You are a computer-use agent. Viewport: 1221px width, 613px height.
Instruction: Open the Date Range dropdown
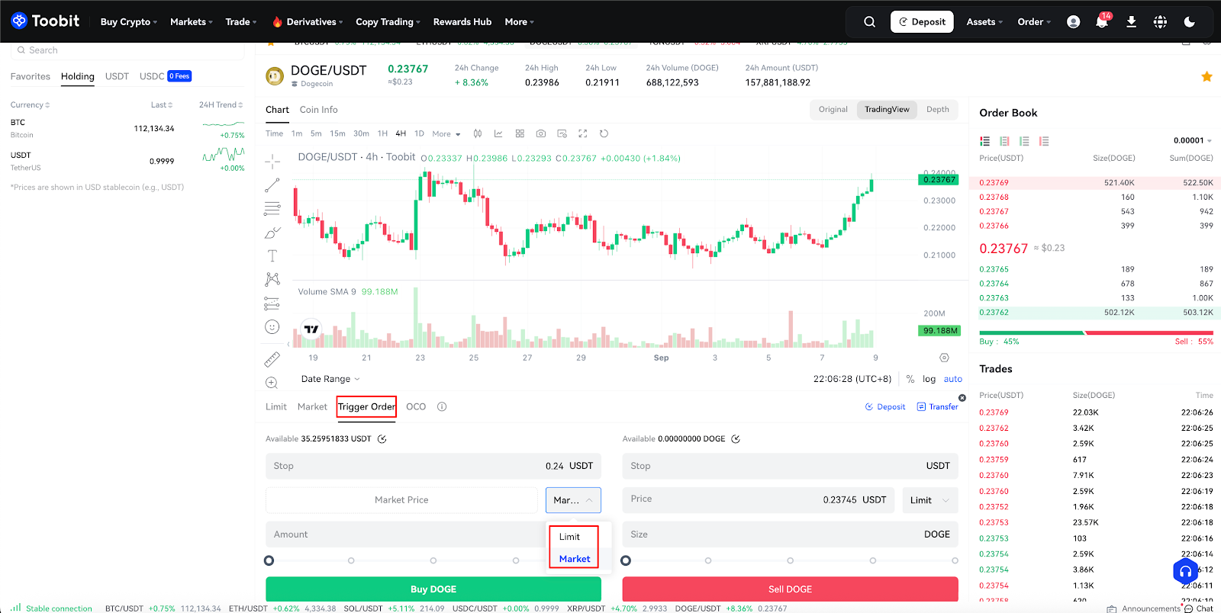[330, 379]
